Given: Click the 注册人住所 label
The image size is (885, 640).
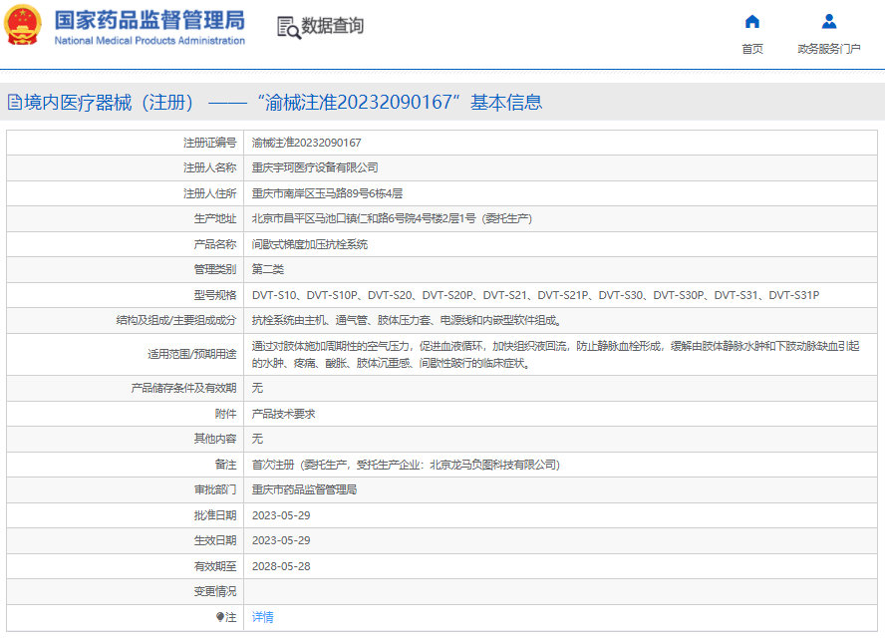Looking at the screenshot, I should pyautogui.click(x=209, y=193).
